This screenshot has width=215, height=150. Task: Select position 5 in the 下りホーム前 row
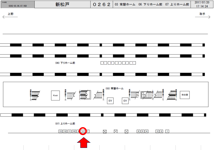click(103, 63)
